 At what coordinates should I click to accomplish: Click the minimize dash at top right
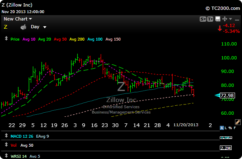[x=237, y=20]
